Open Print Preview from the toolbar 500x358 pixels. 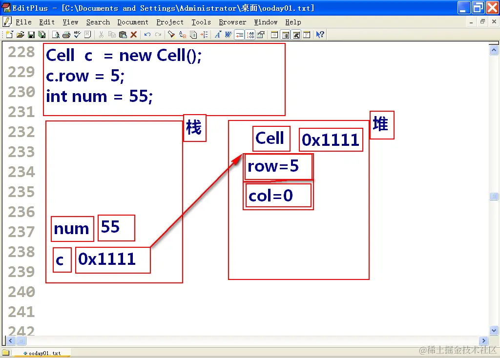coord(56,35)
